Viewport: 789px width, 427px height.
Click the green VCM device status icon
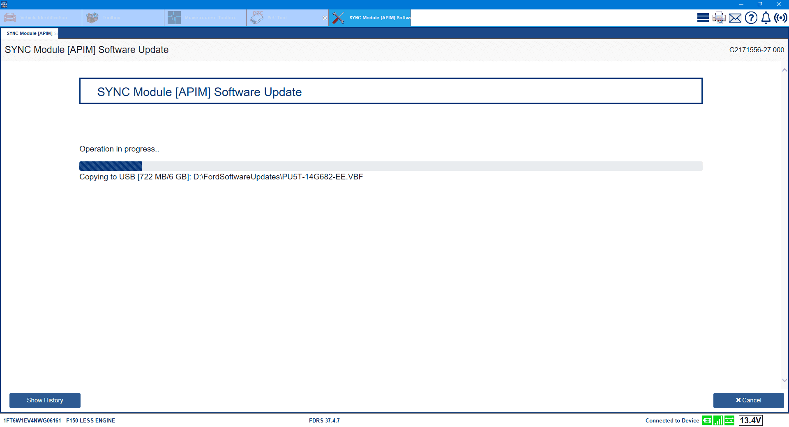pos(707,420)
